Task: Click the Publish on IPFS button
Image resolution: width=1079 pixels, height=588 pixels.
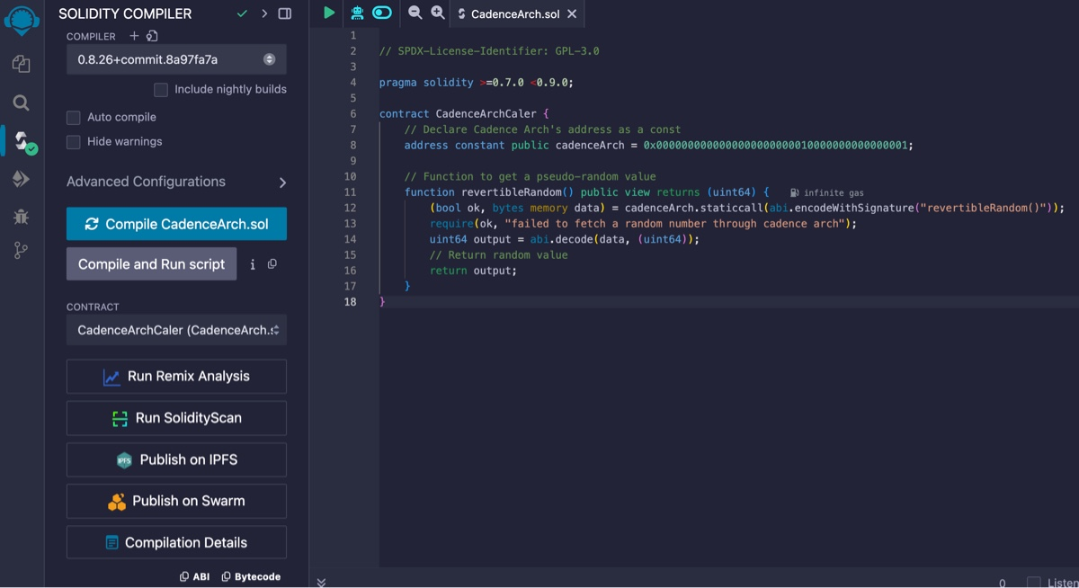Action: [176, 459]
